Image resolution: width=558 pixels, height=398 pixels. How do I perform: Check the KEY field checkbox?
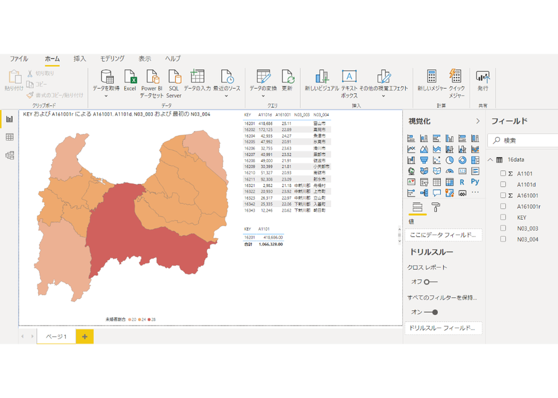(503, 217)
